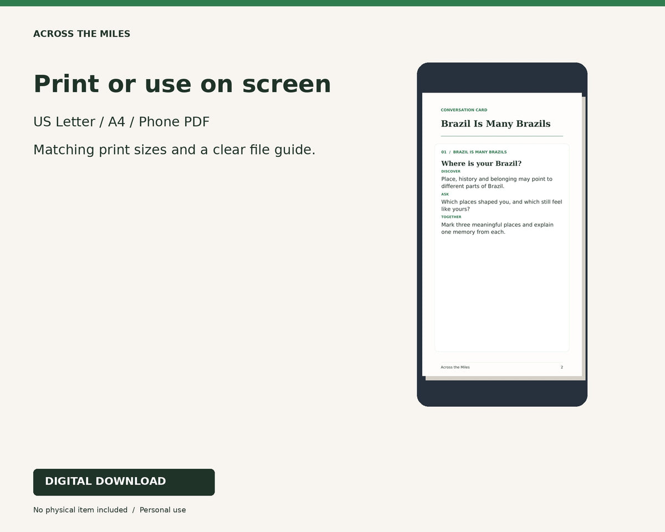Click page number 2 in card footer
The image size is (665, 532).
tap(562, 367)
